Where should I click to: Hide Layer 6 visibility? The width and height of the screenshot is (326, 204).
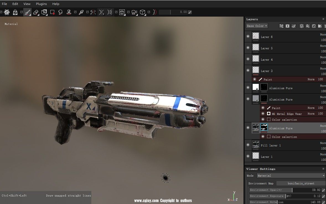tap(248, 36)
